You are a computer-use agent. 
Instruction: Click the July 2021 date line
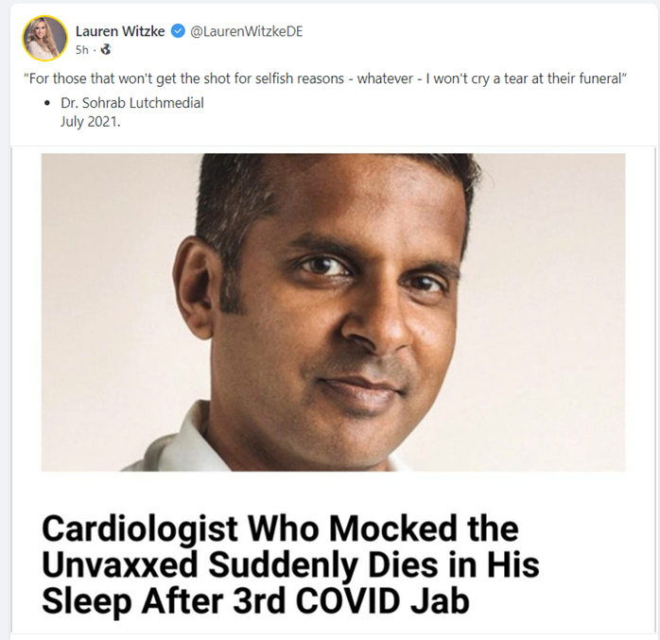pos(92,120)
